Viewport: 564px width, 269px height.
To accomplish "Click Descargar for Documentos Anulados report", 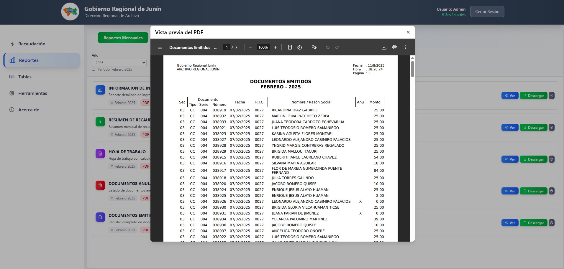I will click(533, 191).
